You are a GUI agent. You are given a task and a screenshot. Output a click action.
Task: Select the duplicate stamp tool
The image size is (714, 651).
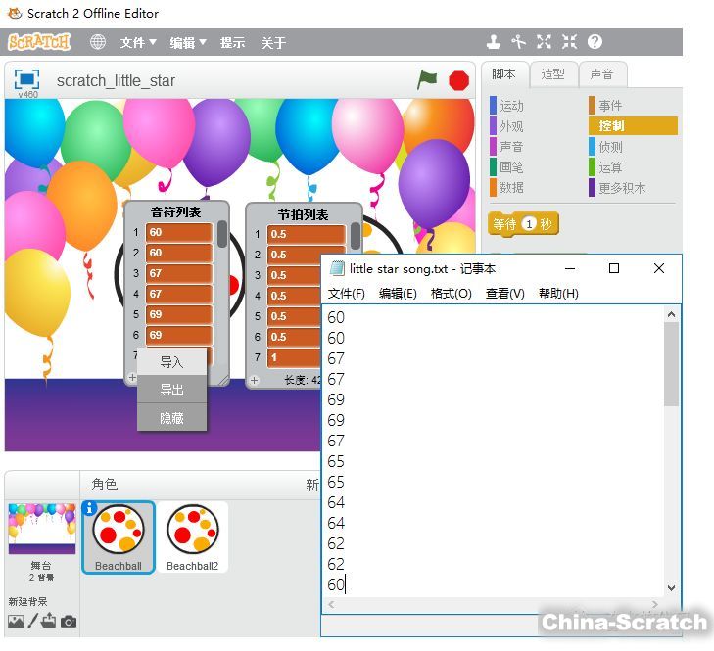click(494, 42)
